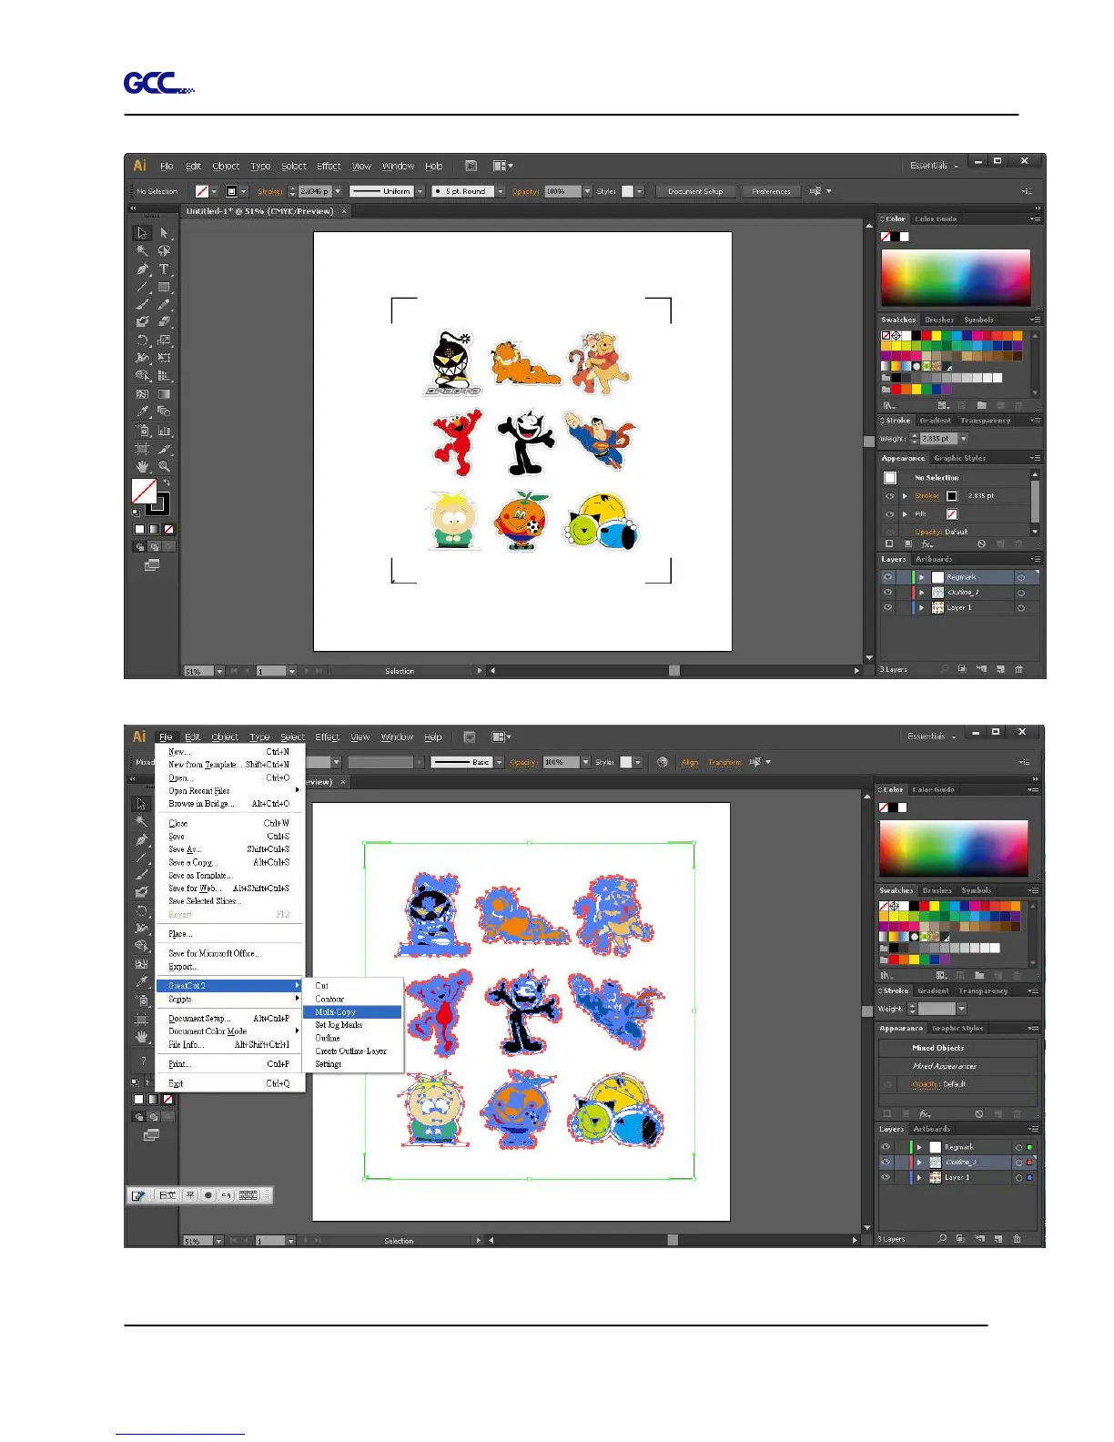Image resolution: width=1114 pixels, height=1442 pixels.
Task: Open stroke weight dropdown in upper control bar
Action: 338,191
